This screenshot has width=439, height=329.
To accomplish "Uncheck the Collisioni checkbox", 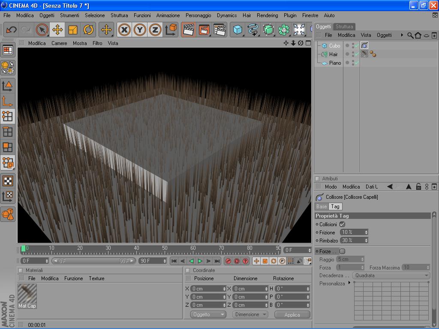I will click(343, 224).
